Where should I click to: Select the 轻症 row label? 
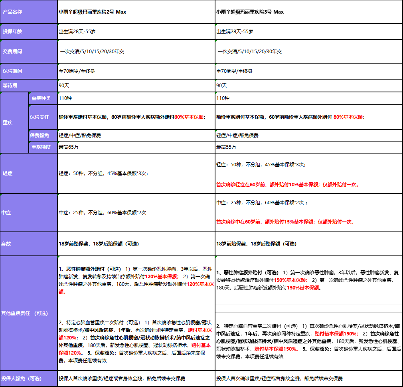pyautogui.click(x=29, y=173)
